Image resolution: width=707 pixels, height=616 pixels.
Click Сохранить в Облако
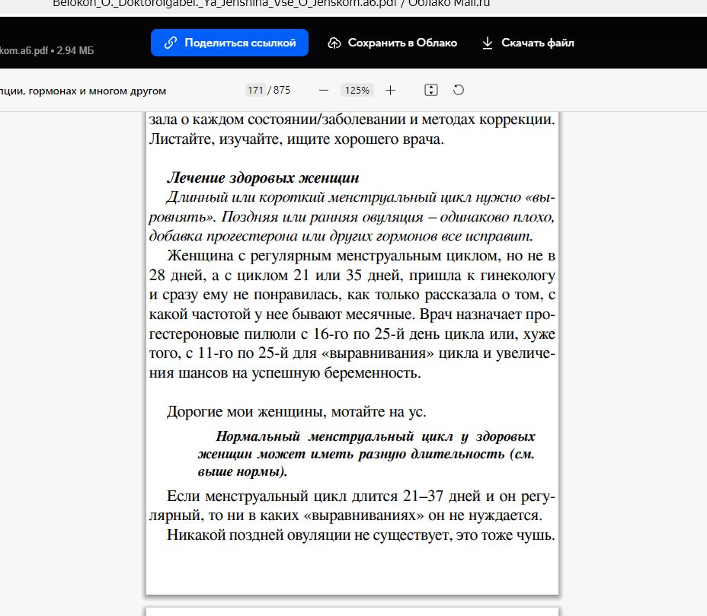point(401,43)
